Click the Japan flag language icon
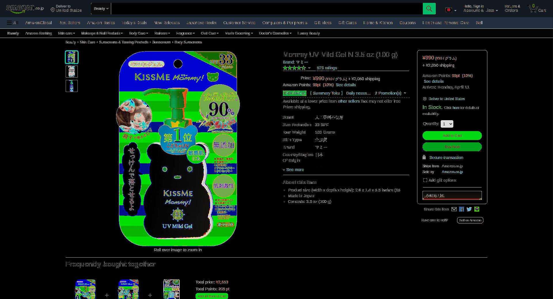 click(x=448, y=10)
